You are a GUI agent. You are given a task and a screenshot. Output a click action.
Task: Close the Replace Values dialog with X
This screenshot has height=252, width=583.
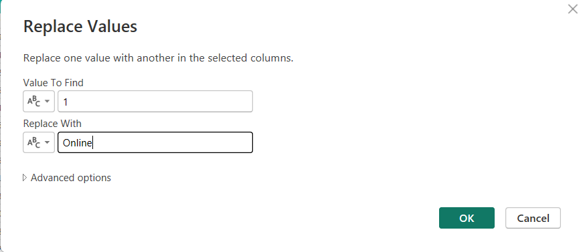[x=572, y=9]
